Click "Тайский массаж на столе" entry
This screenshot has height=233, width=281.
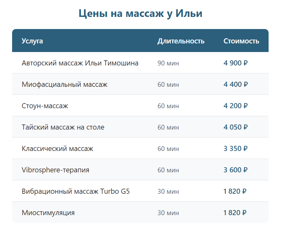click(x=63, y=127)
